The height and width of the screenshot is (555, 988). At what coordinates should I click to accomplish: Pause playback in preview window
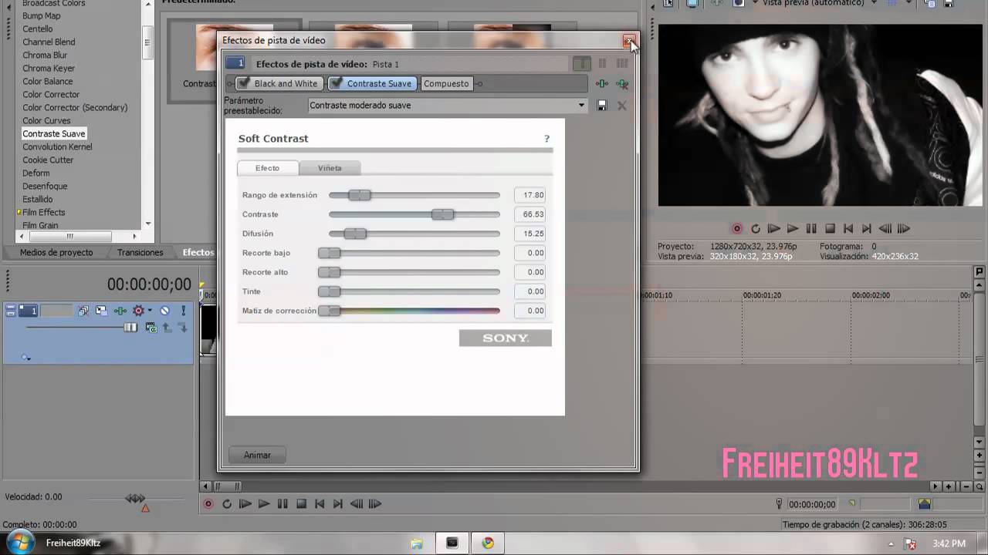point(811,229)
